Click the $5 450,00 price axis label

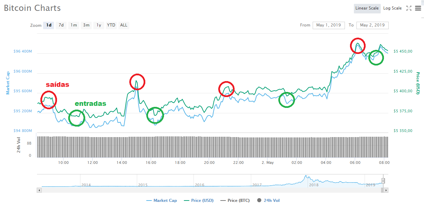tap(403, 52)
